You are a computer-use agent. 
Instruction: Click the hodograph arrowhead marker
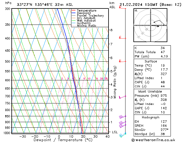158,26
